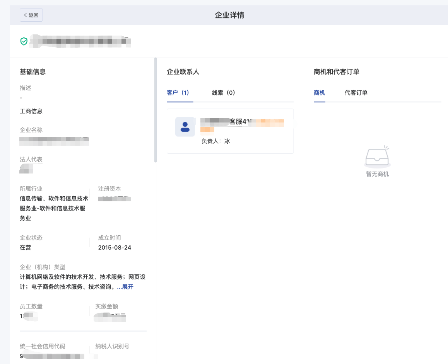Click the 在营 company status value
The image size is (448, 364).
click(x=26, y=248)
